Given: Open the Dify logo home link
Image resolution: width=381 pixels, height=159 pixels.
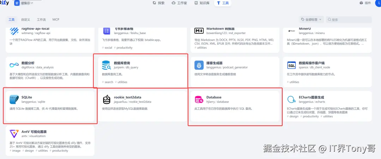Looking at the screenshot, I should [x=4, y=3].
